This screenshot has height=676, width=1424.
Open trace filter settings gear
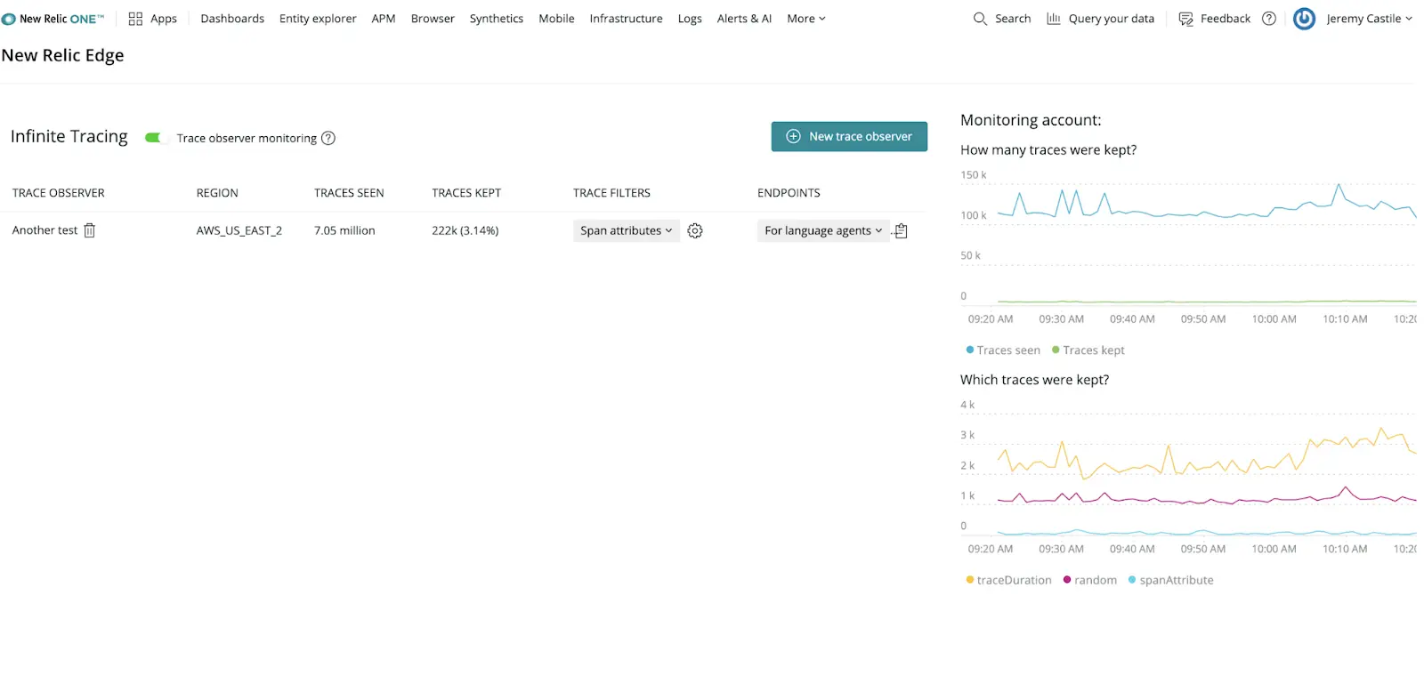click(x=695, y=231)
